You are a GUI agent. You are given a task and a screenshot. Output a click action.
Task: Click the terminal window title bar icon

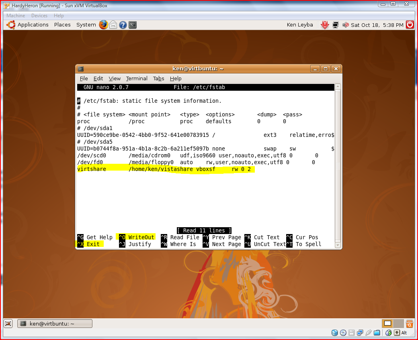pos(81,69)
